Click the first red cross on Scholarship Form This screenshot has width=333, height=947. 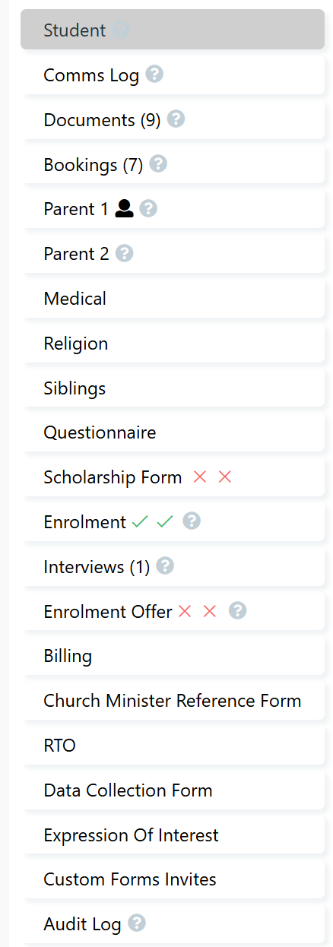200,477
